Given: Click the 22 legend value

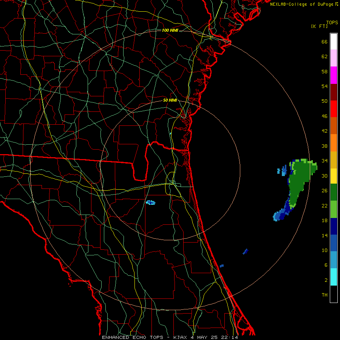Looking at the screenshot, I should pos(325,206).
